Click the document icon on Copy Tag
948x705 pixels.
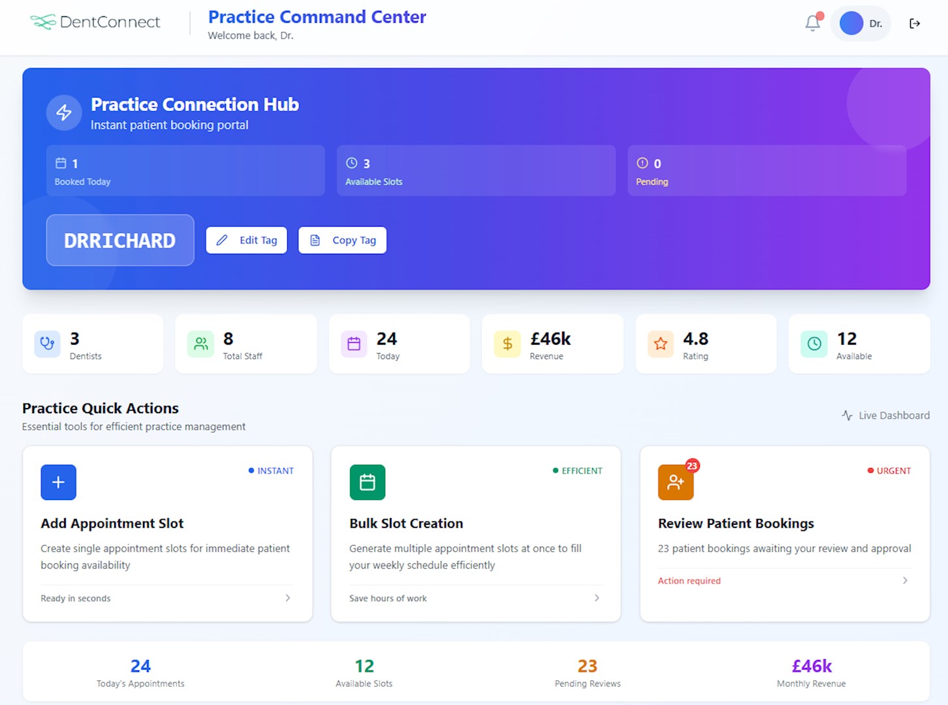315,240
